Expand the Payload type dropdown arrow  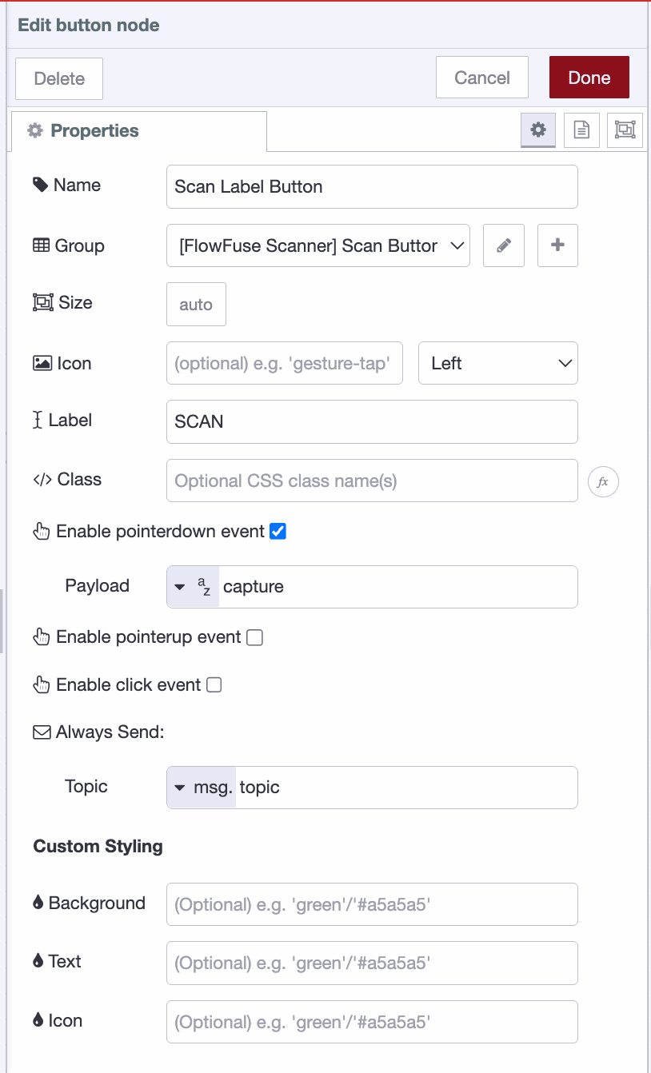(181, 586)
